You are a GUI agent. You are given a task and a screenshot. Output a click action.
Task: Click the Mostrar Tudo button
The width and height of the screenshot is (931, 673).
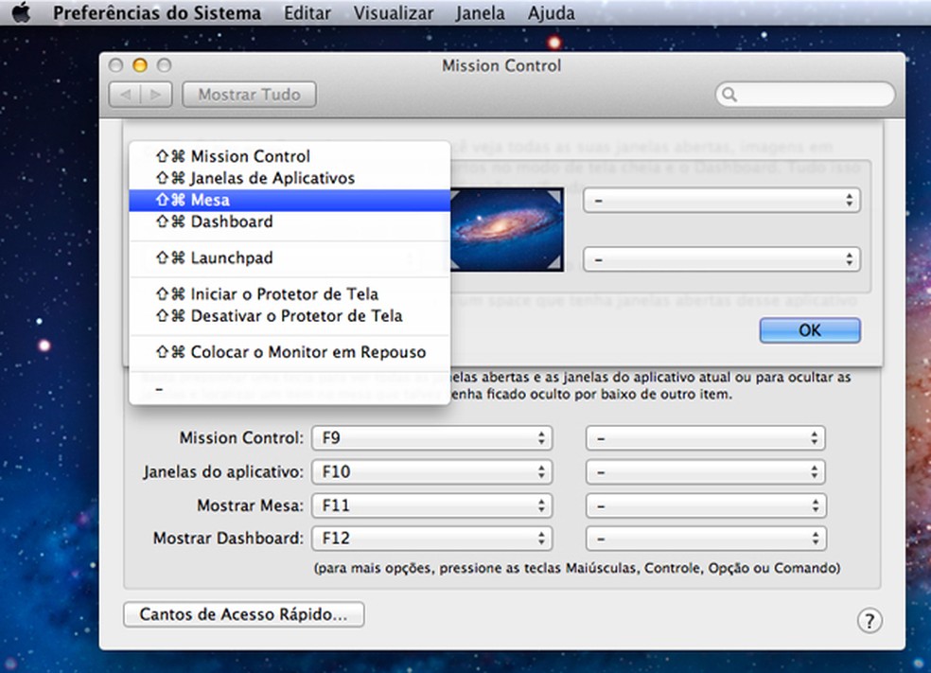tap(248, 94)
